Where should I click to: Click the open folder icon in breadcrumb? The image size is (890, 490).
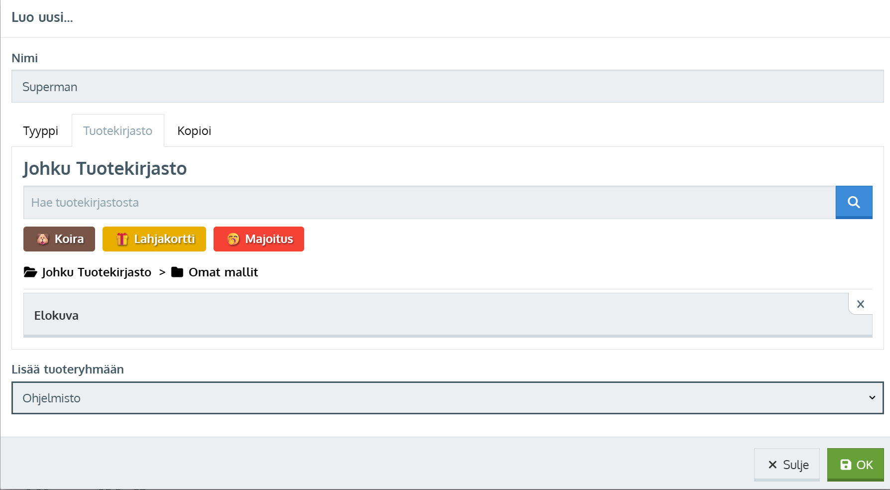coord(30,272)
